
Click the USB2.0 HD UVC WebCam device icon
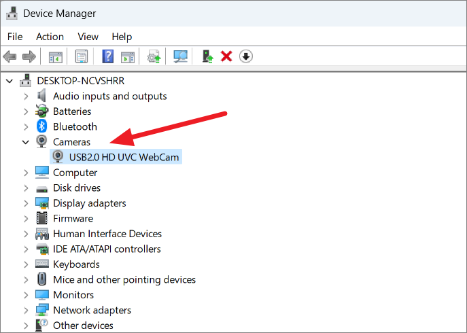(x=58, y=157)
